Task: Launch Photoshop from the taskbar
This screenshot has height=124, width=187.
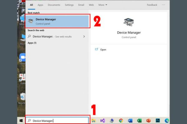Action: (x=158, y=121)
